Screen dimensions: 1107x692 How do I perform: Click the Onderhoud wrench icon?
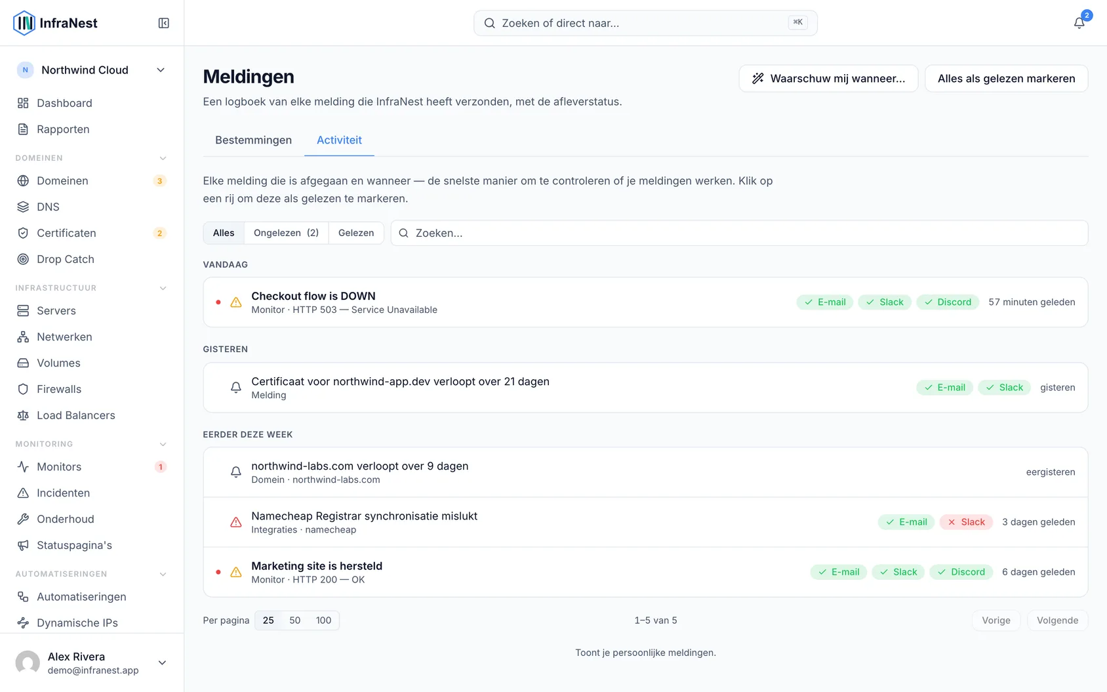pos(23,519)
